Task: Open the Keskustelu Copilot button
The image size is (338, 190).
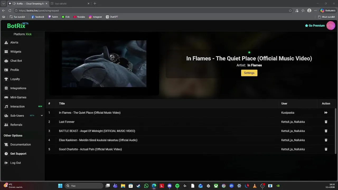Action: coord(328,11)
